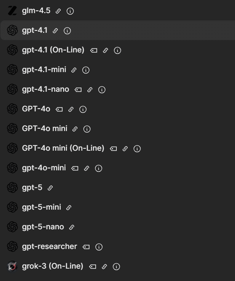Open info icon for gpt-4.1-mini
This screenshot has width=235, height=281.
click(86, 70)
